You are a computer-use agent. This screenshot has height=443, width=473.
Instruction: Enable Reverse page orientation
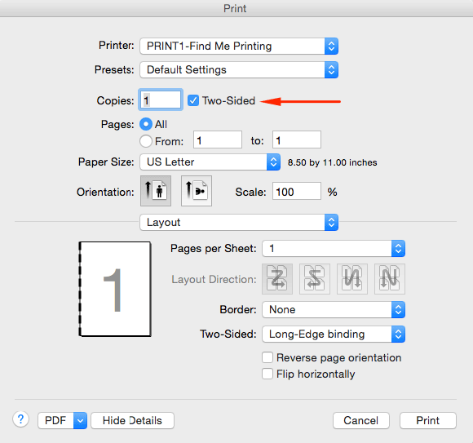(267, 357)
